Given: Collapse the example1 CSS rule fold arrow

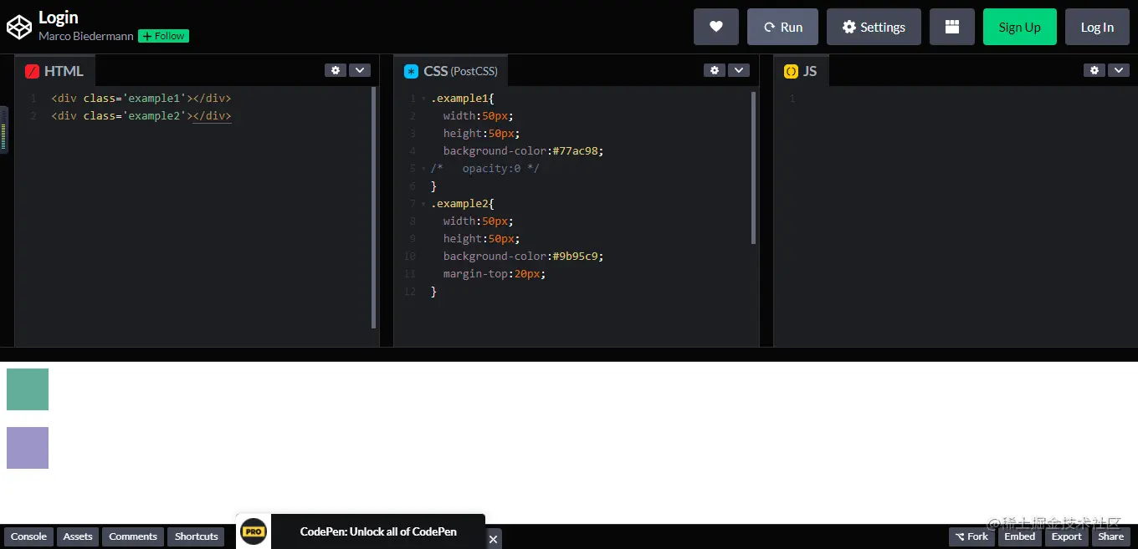Looking at the screenshot, I should point(424,99).
